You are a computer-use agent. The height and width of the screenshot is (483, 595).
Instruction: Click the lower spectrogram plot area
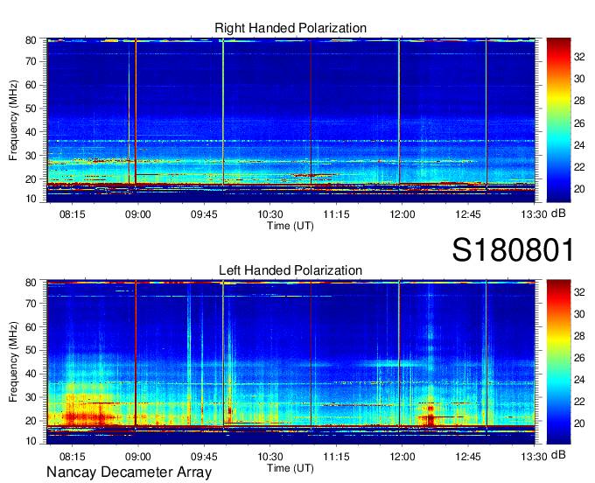pyautogui.click(x=290, y=362)
